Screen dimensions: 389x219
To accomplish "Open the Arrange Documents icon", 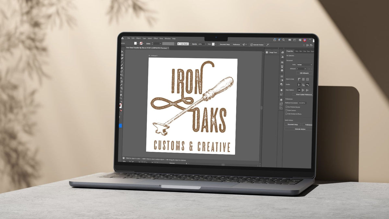I will click(x=290, y=40).
